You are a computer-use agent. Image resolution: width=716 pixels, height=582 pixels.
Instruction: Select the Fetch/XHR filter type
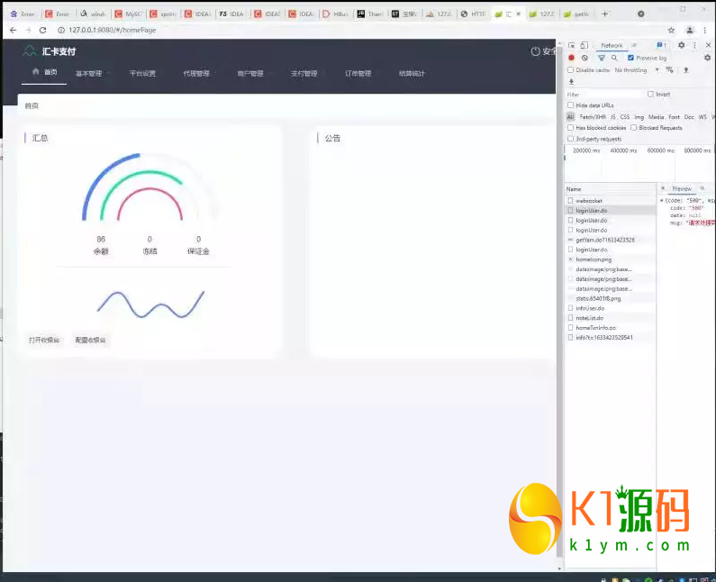(x=592, y=117)
